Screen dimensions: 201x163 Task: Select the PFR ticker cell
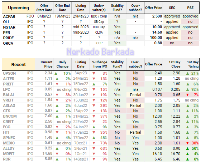point(6,33)
